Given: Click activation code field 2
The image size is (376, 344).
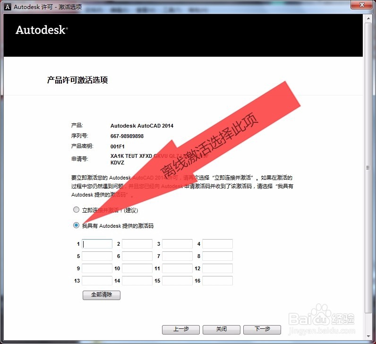Looking at the screenshot, I should [x=137, y=244].
